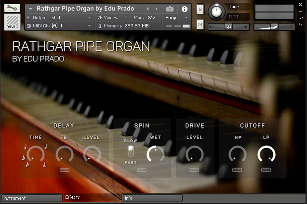This screenshot has width=307, height=204.
Task: Enable the Cutoff HP on/off button
Action: (x=237, y=170)
